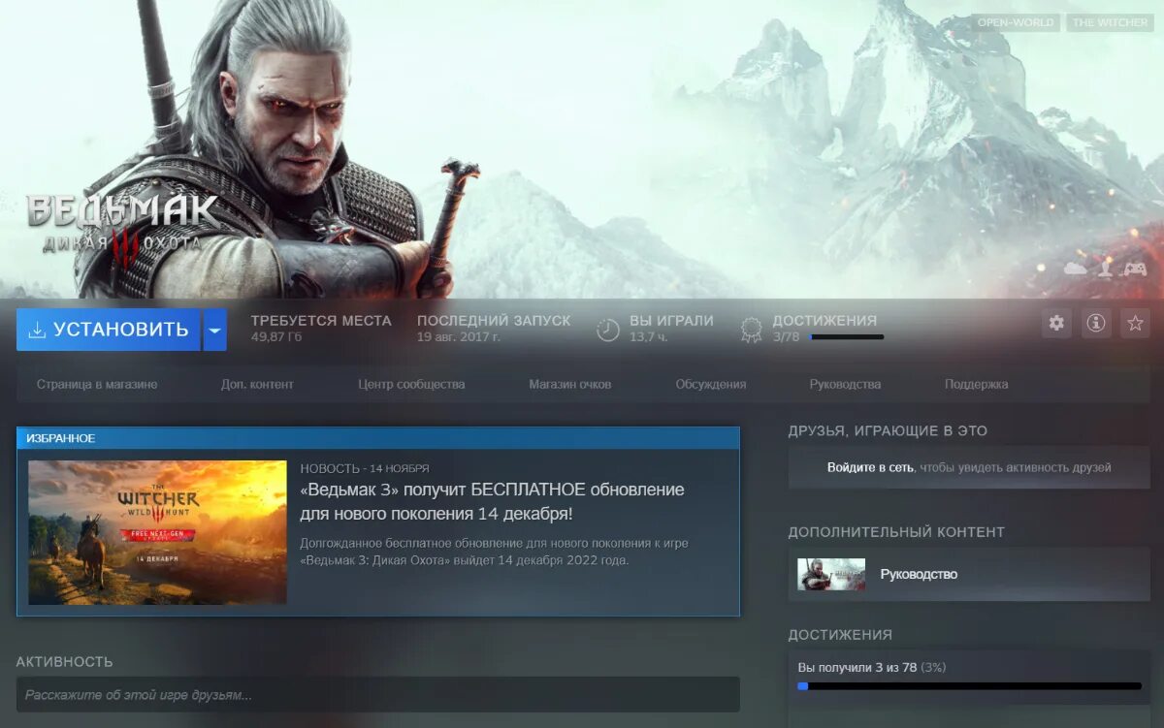
Task: Go to the Центр сообщества tab
Action: [x=411, y=384]
